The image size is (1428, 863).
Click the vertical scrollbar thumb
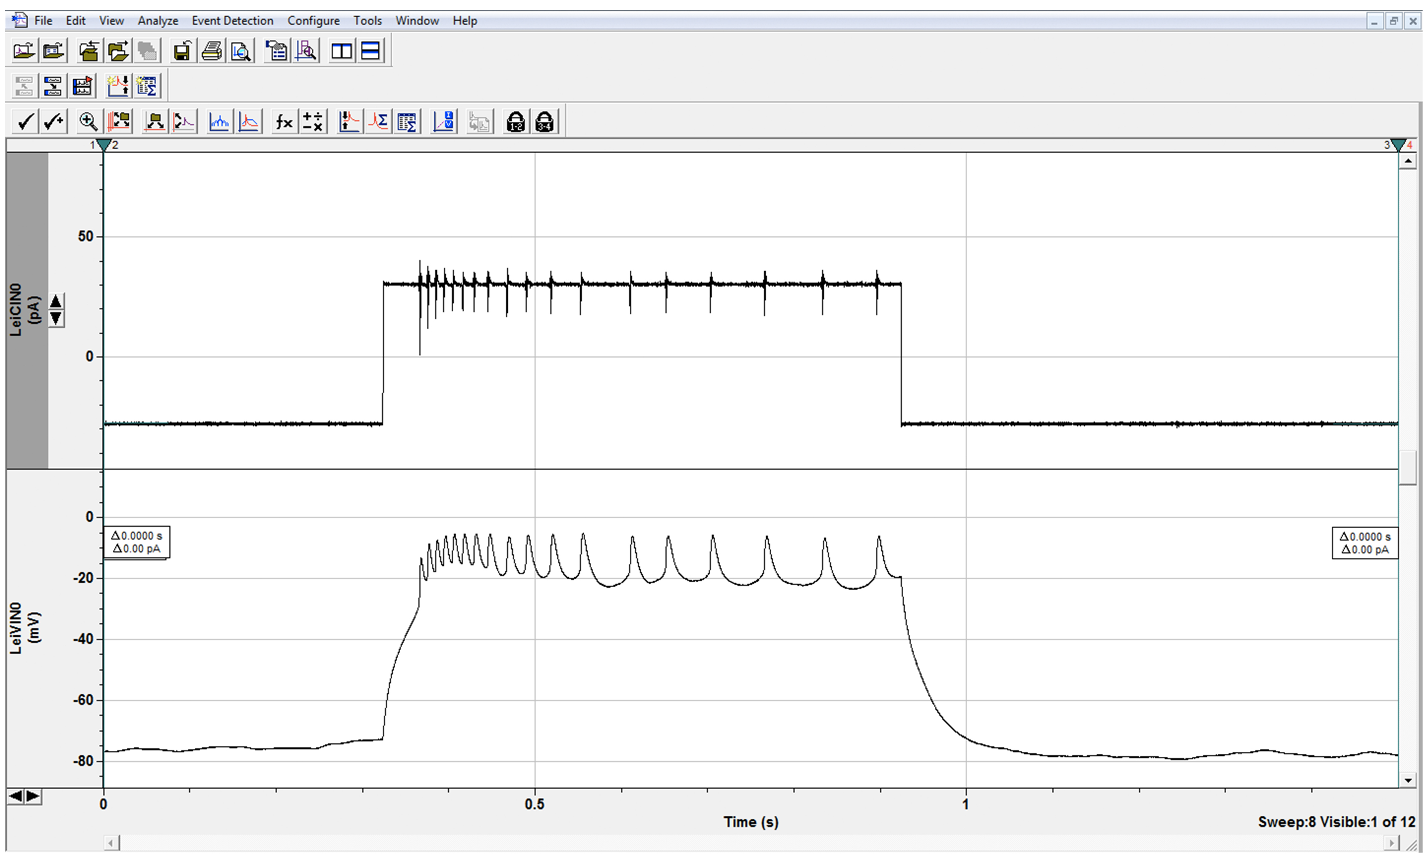pos(1408,468)
